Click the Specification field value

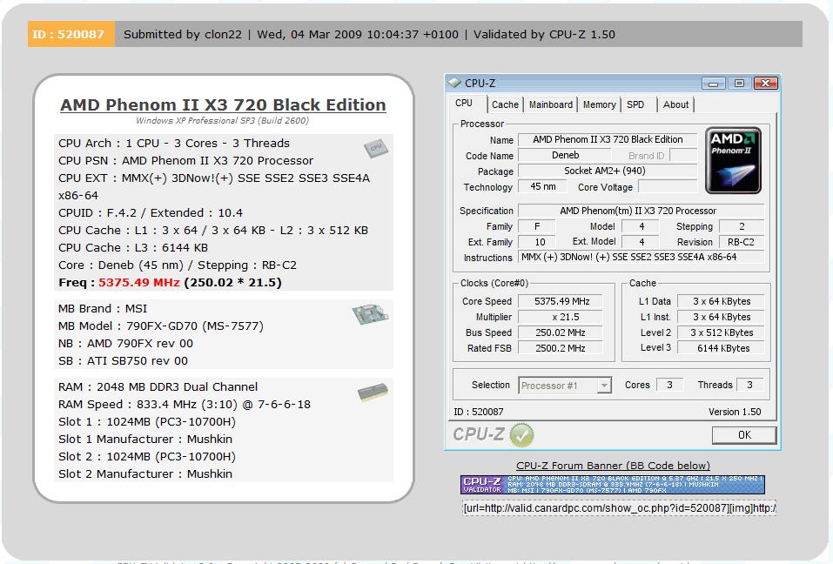(641, 211)
